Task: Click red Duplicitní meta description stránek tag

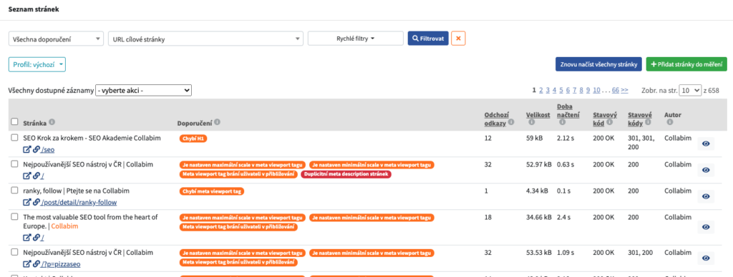Action: [x=346, y=174]
